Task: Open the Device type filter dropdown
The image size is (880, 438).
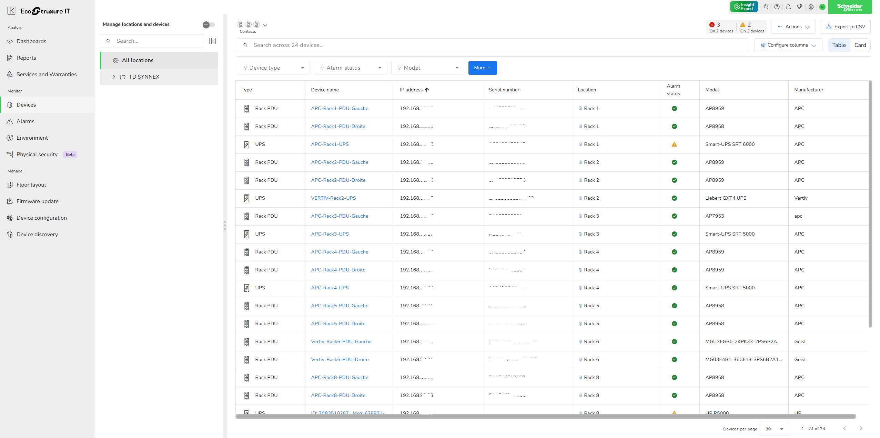Action: tap(273, 68)
